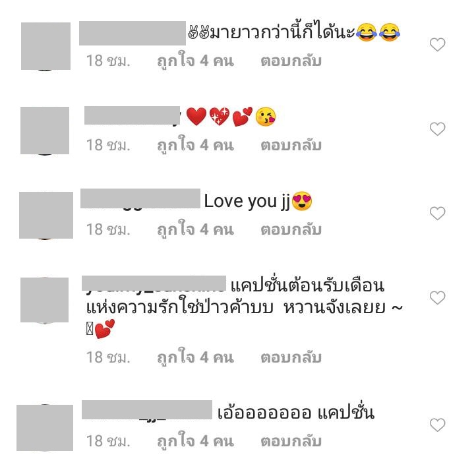Open avatar of the 'Love you jj' commenter
The image size is (474, 476).
pos(46,215)
